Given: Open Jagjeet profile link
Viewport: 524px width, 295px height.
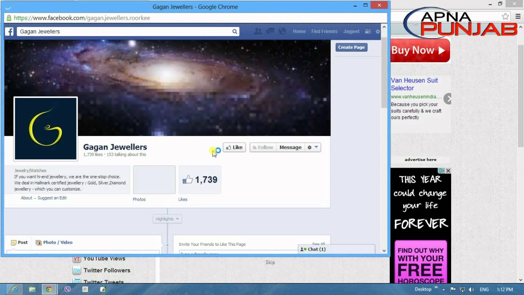Looking at the screenshot, I should (351, 32).
